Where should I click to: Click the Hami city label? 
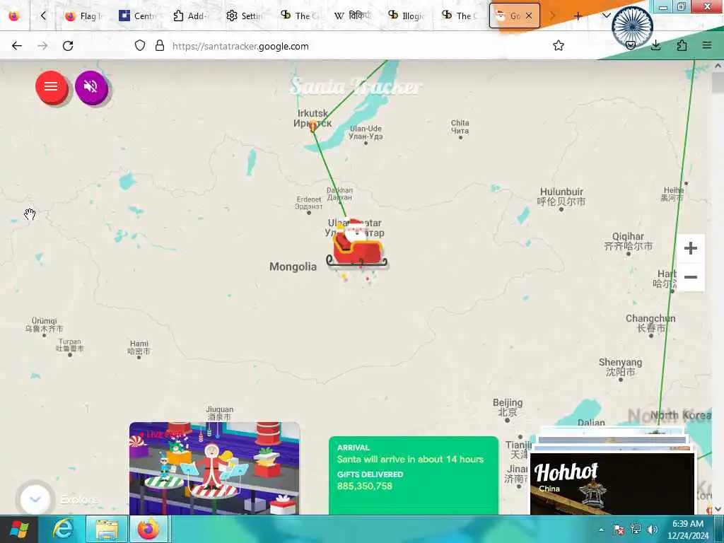click(x=139, y=347)
